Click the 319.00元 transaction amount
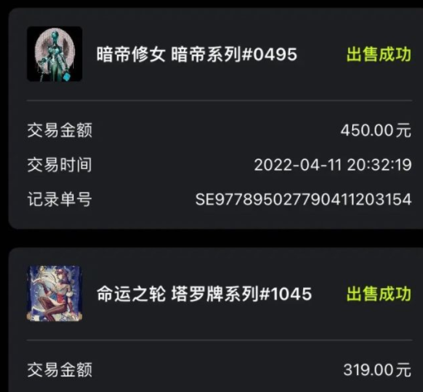The width and height of the screenshot is (423, 392). tap(378, 370)
